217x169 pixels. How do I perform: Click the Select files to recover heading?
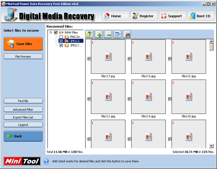[21, 30]
